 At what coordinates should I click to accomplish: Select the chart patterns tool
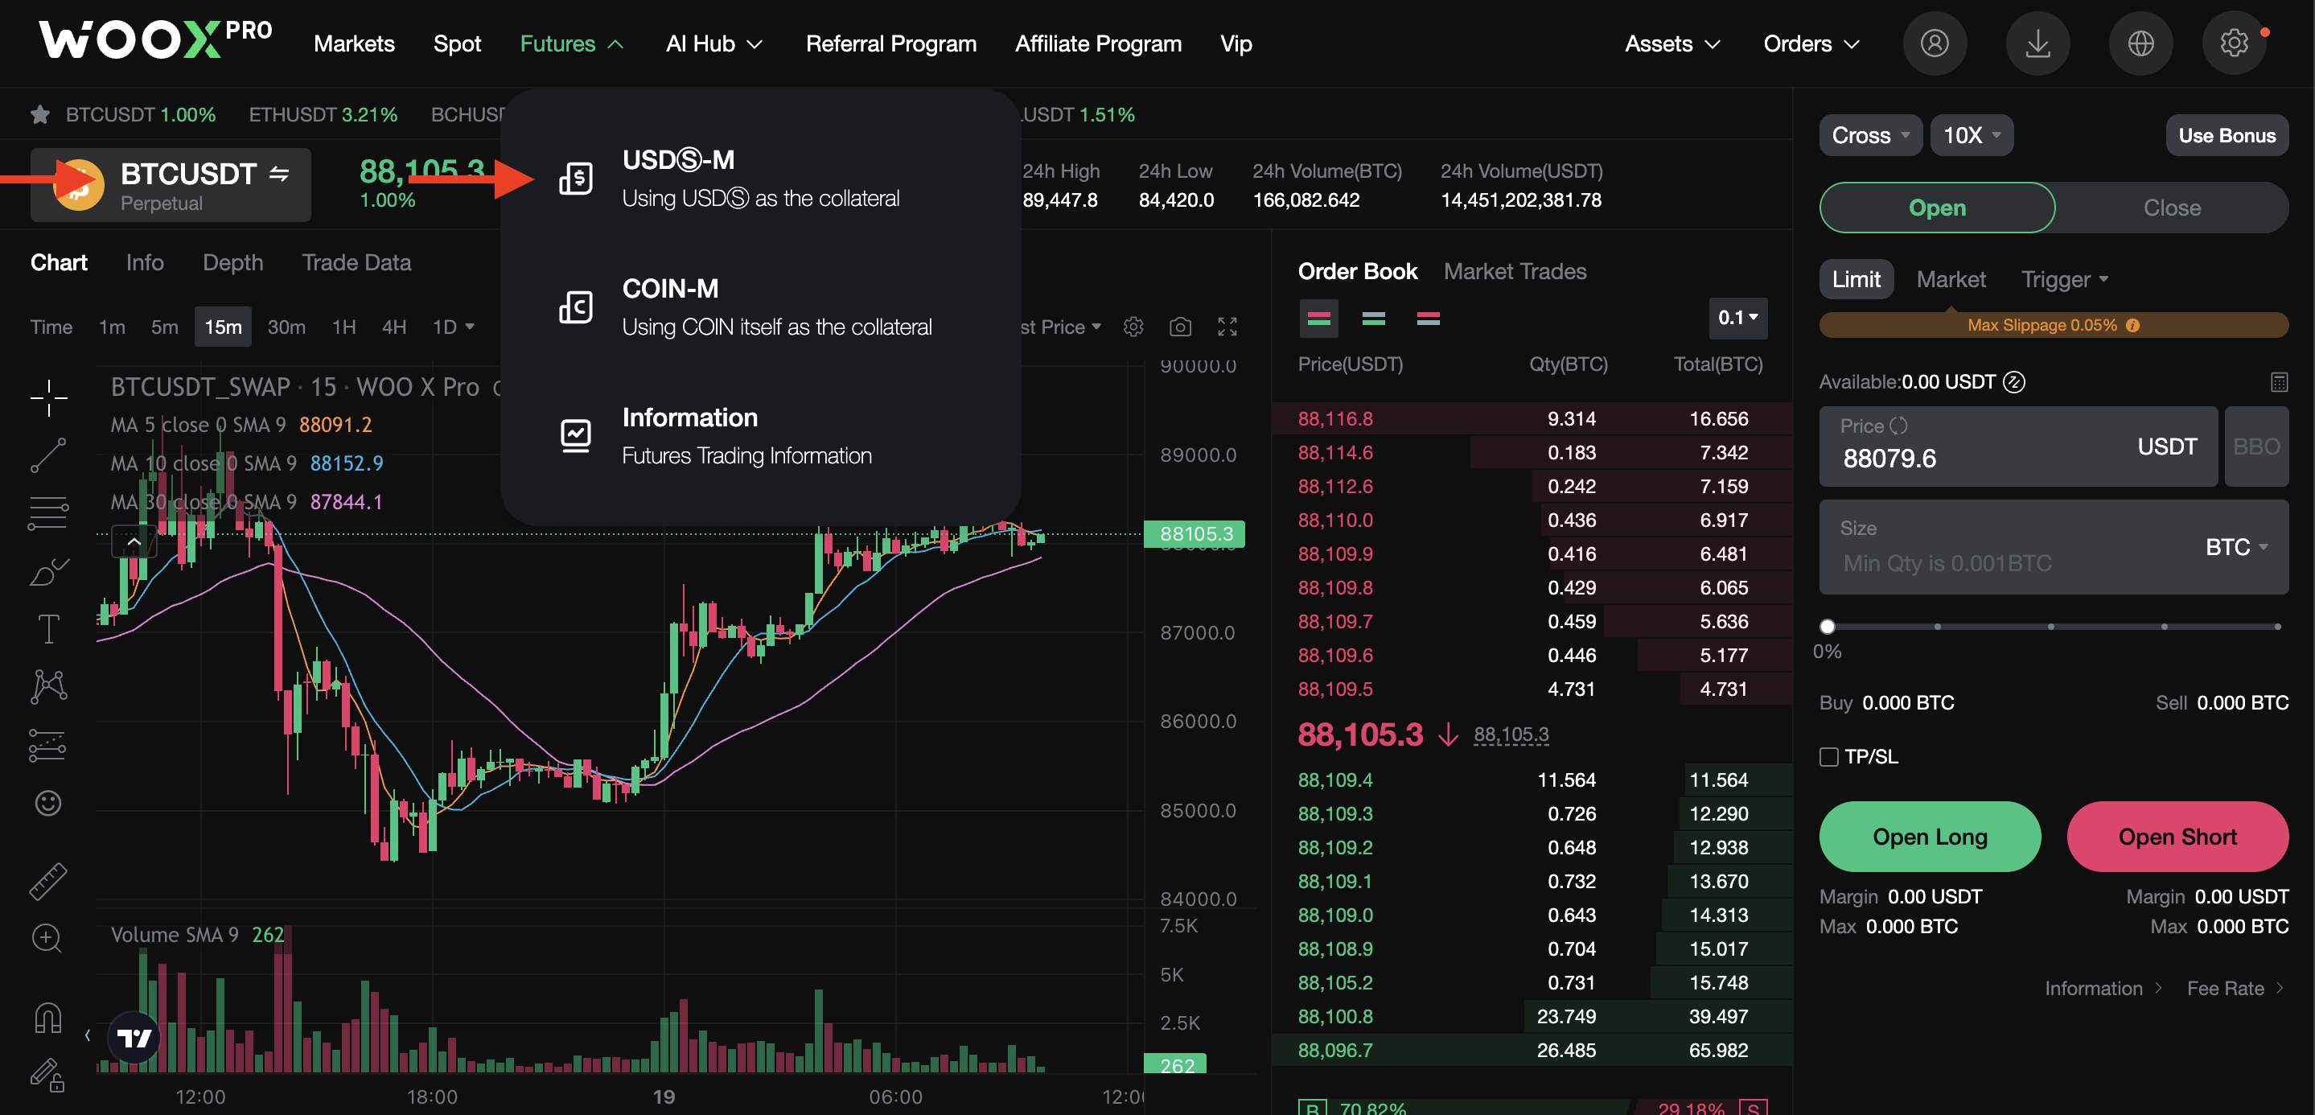tap(48, 686)
